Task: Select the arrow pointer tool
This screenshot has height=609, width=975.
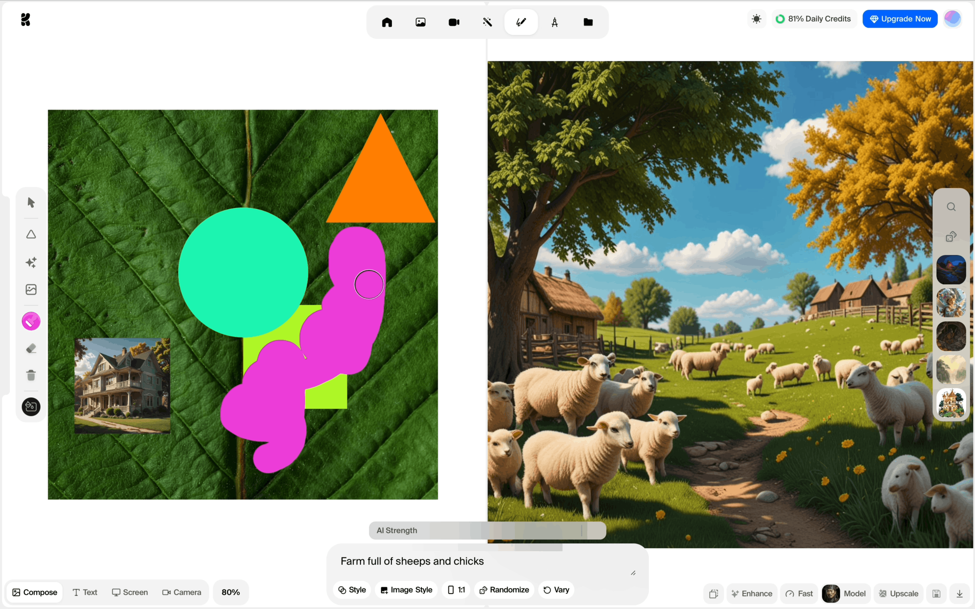Action: 31,202
